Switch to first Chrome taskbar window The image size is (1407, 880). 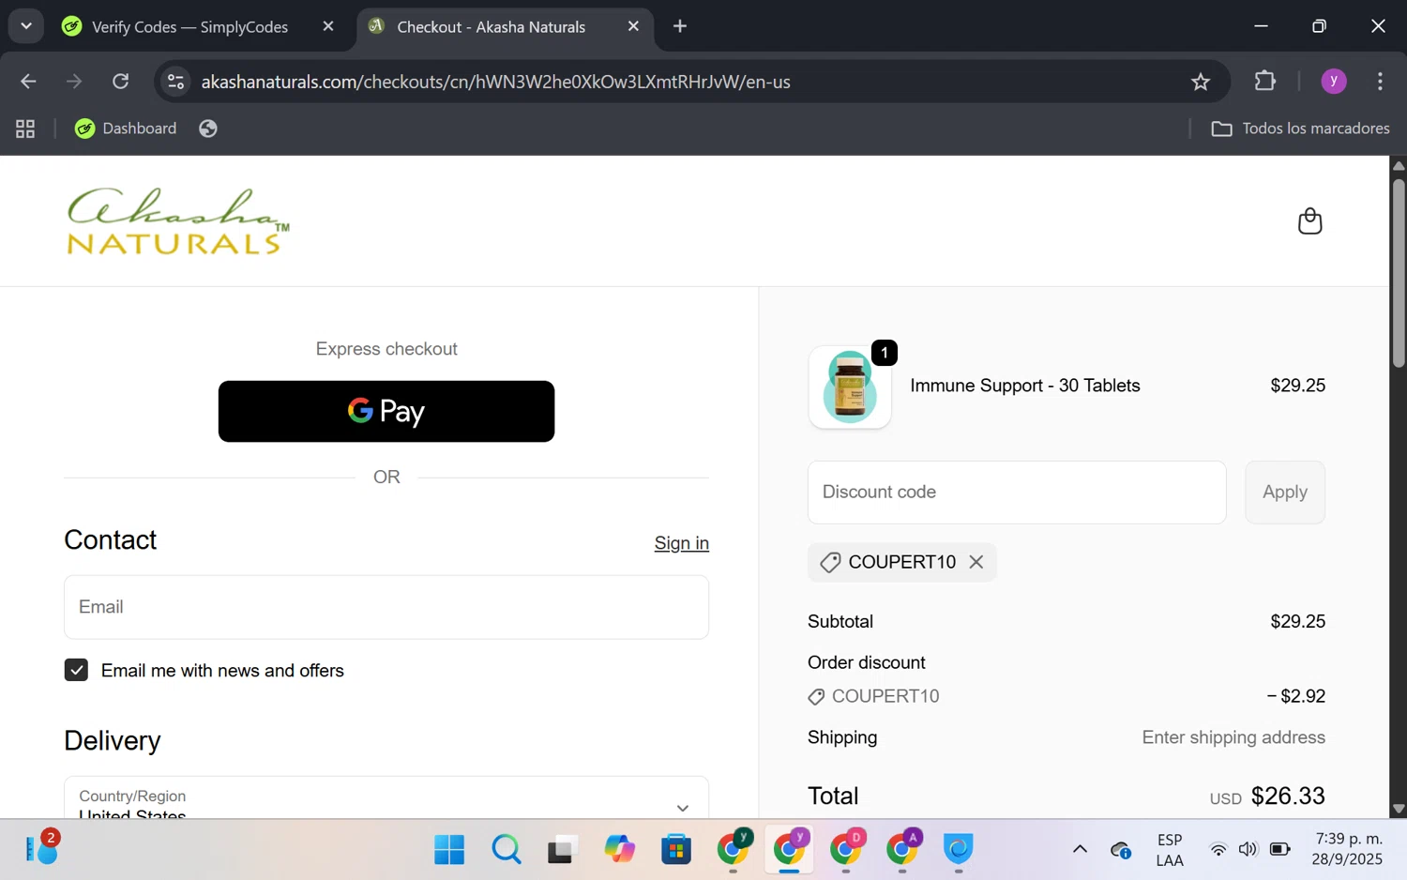point(734,850)
